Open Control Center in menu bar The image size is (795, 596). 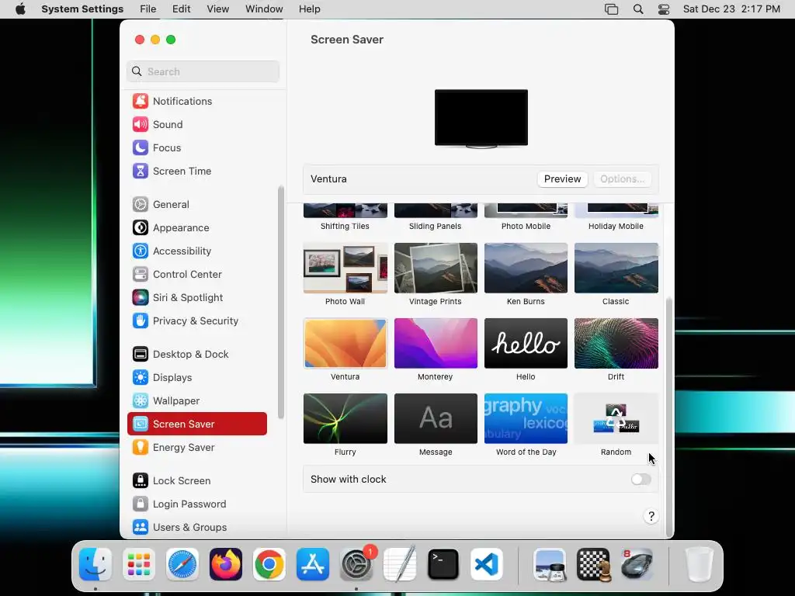tap(664, 9)
